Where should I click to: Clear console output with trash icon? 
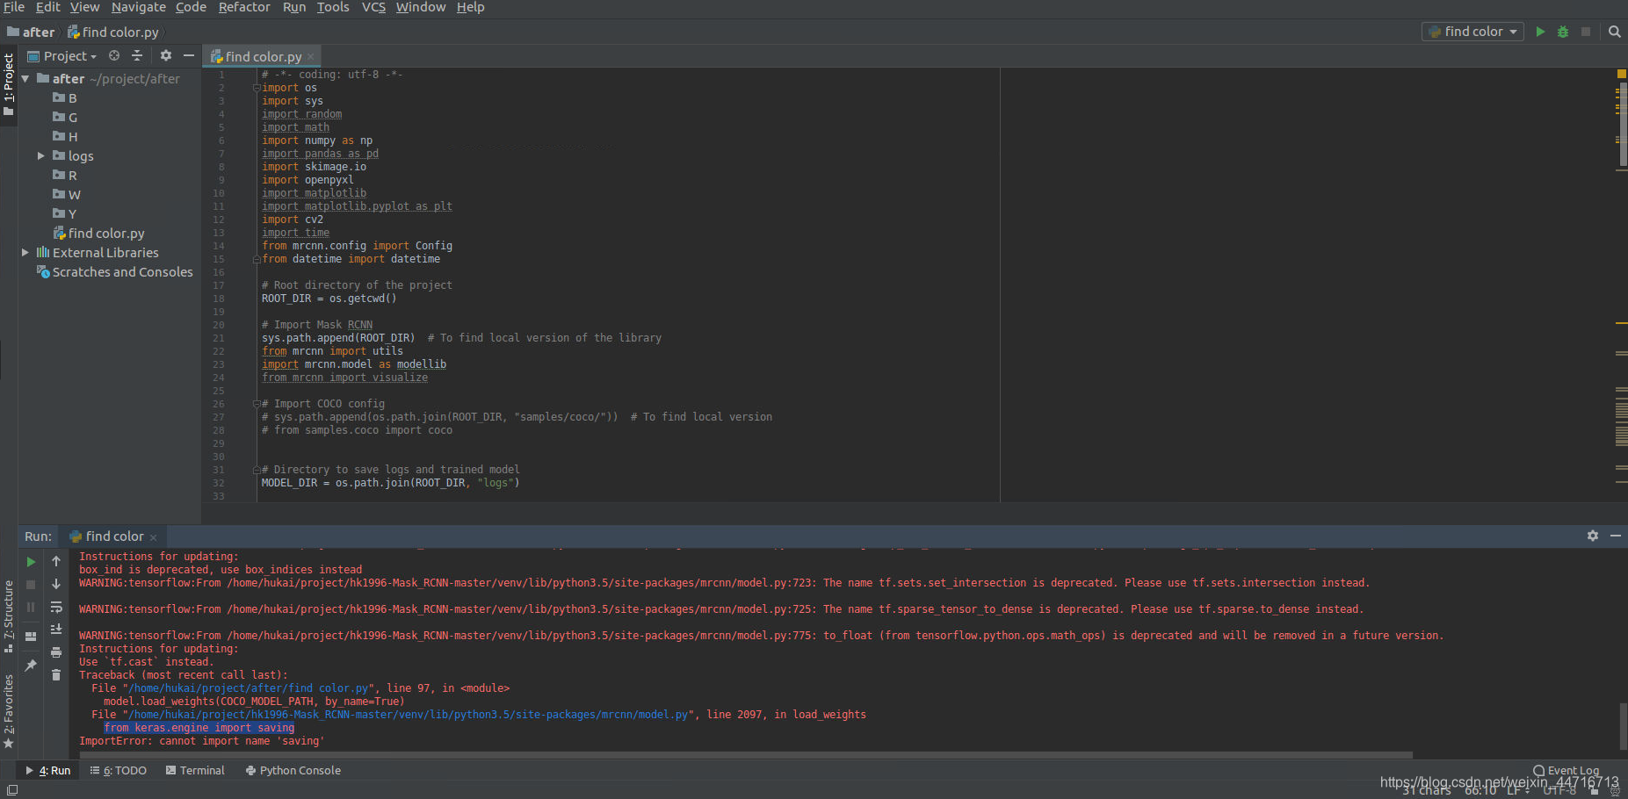(56, 675)
